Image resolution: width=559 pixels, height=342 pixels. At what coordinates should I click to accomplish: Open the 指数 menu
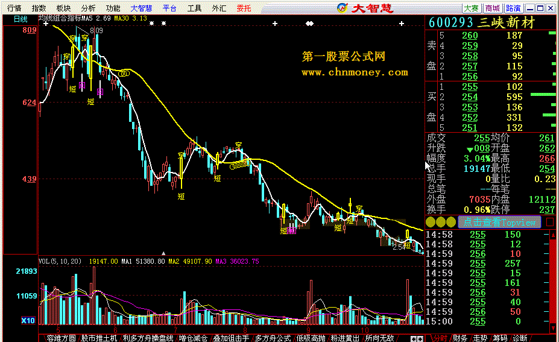click(x=39, y=8)
